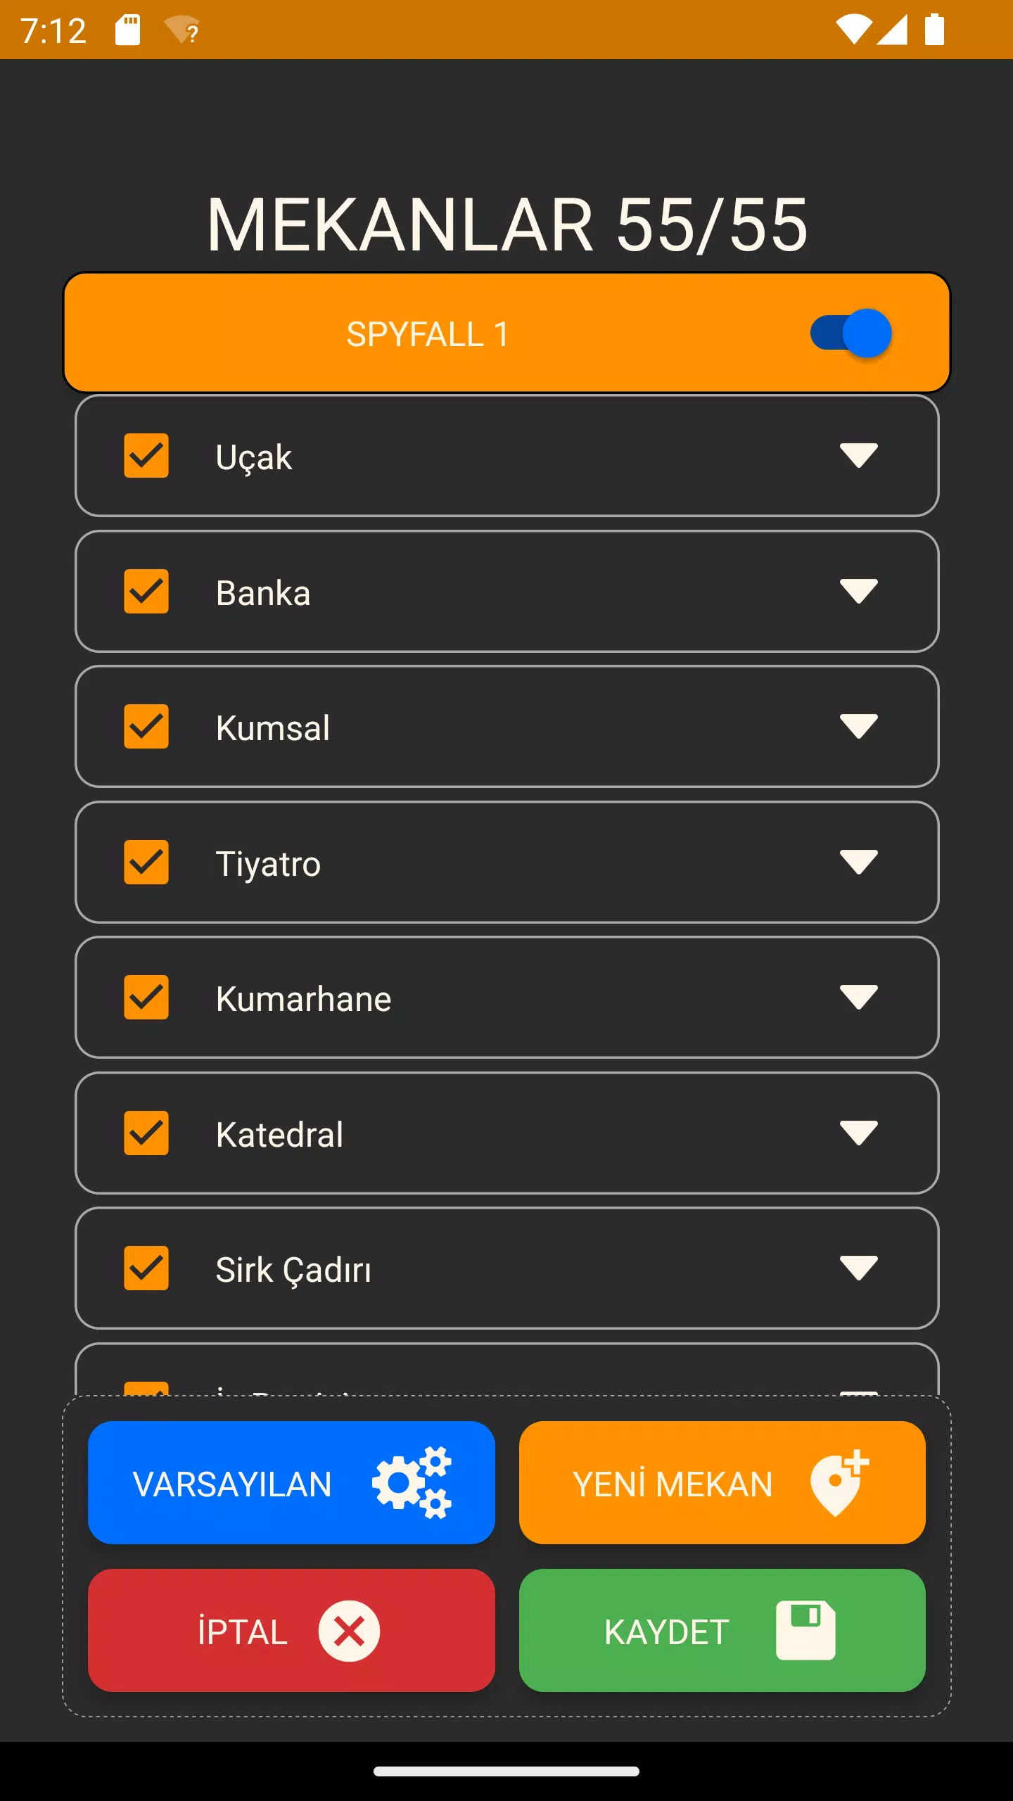Expand the Tiyatro roles arrow
The height and width of the screenshot is (1801, 1013).
click(859, 863)
